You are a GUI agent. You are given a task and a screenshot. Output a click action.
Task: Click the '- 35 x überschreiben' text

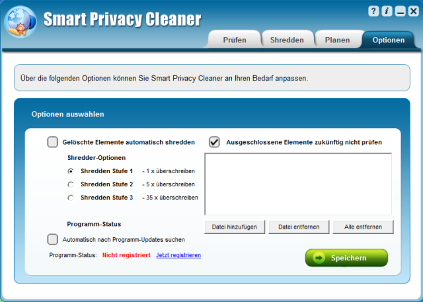[171, 198]
